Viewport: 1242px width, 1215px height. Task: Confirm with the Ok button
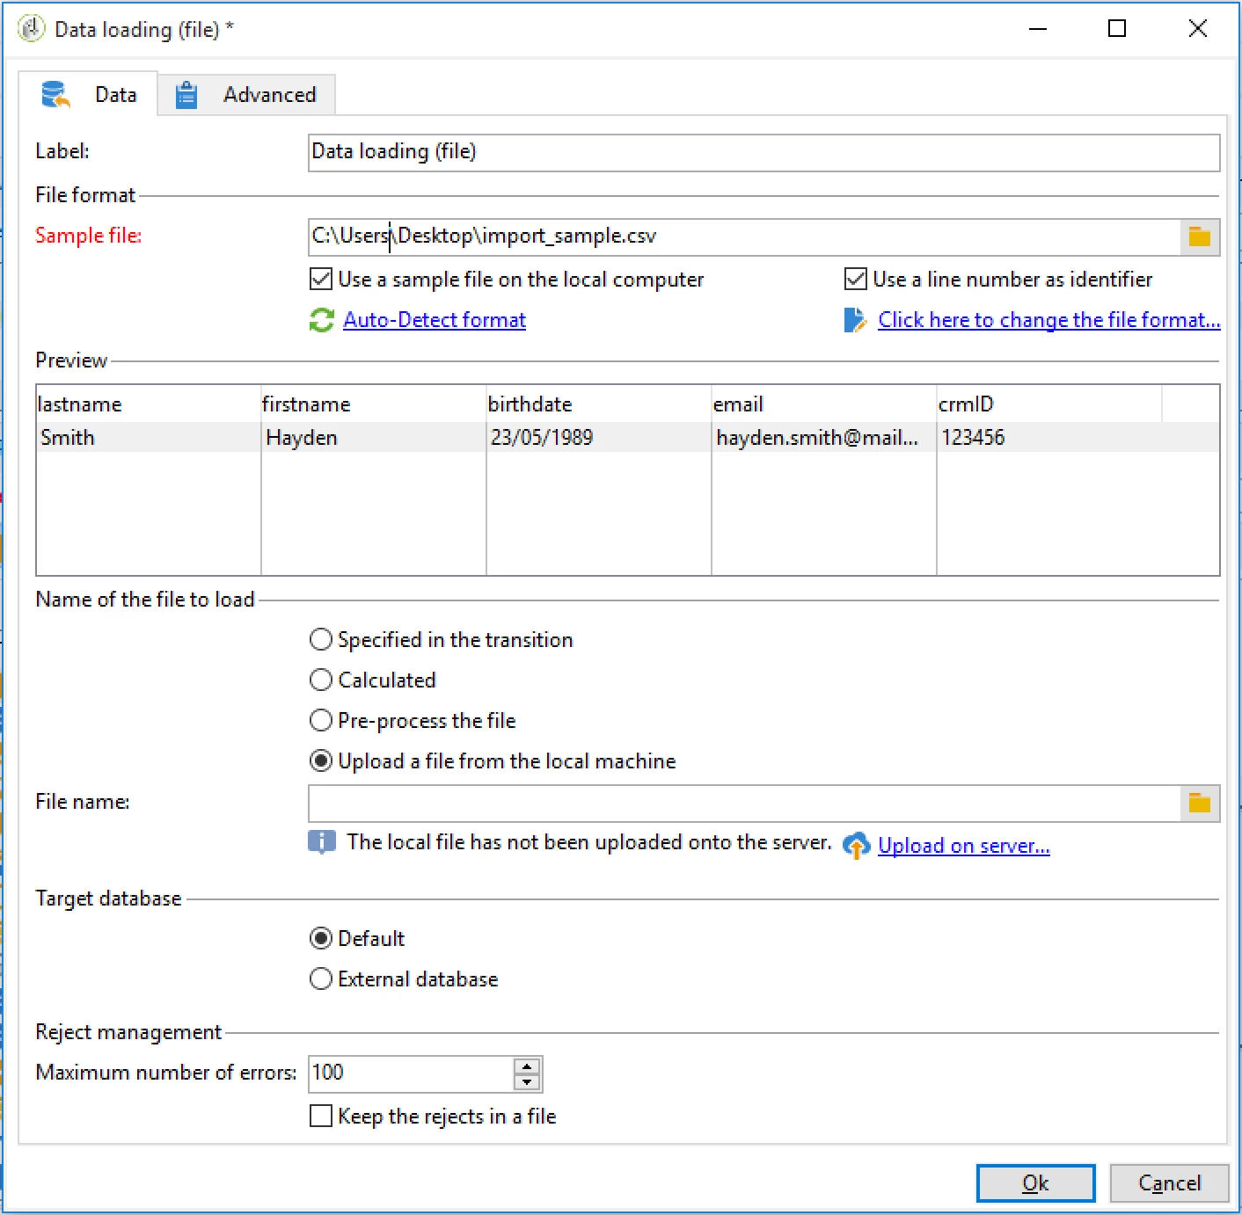coord(1035,1183)
